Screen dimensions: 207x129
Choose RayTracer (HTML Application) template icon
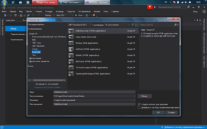click(x=71, y=61)
